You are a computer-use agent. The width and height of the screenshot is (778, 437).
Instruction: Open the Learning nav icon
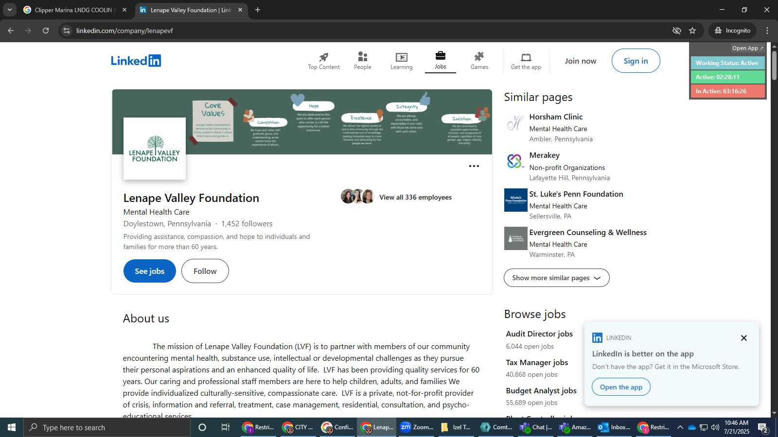(402, 57)
